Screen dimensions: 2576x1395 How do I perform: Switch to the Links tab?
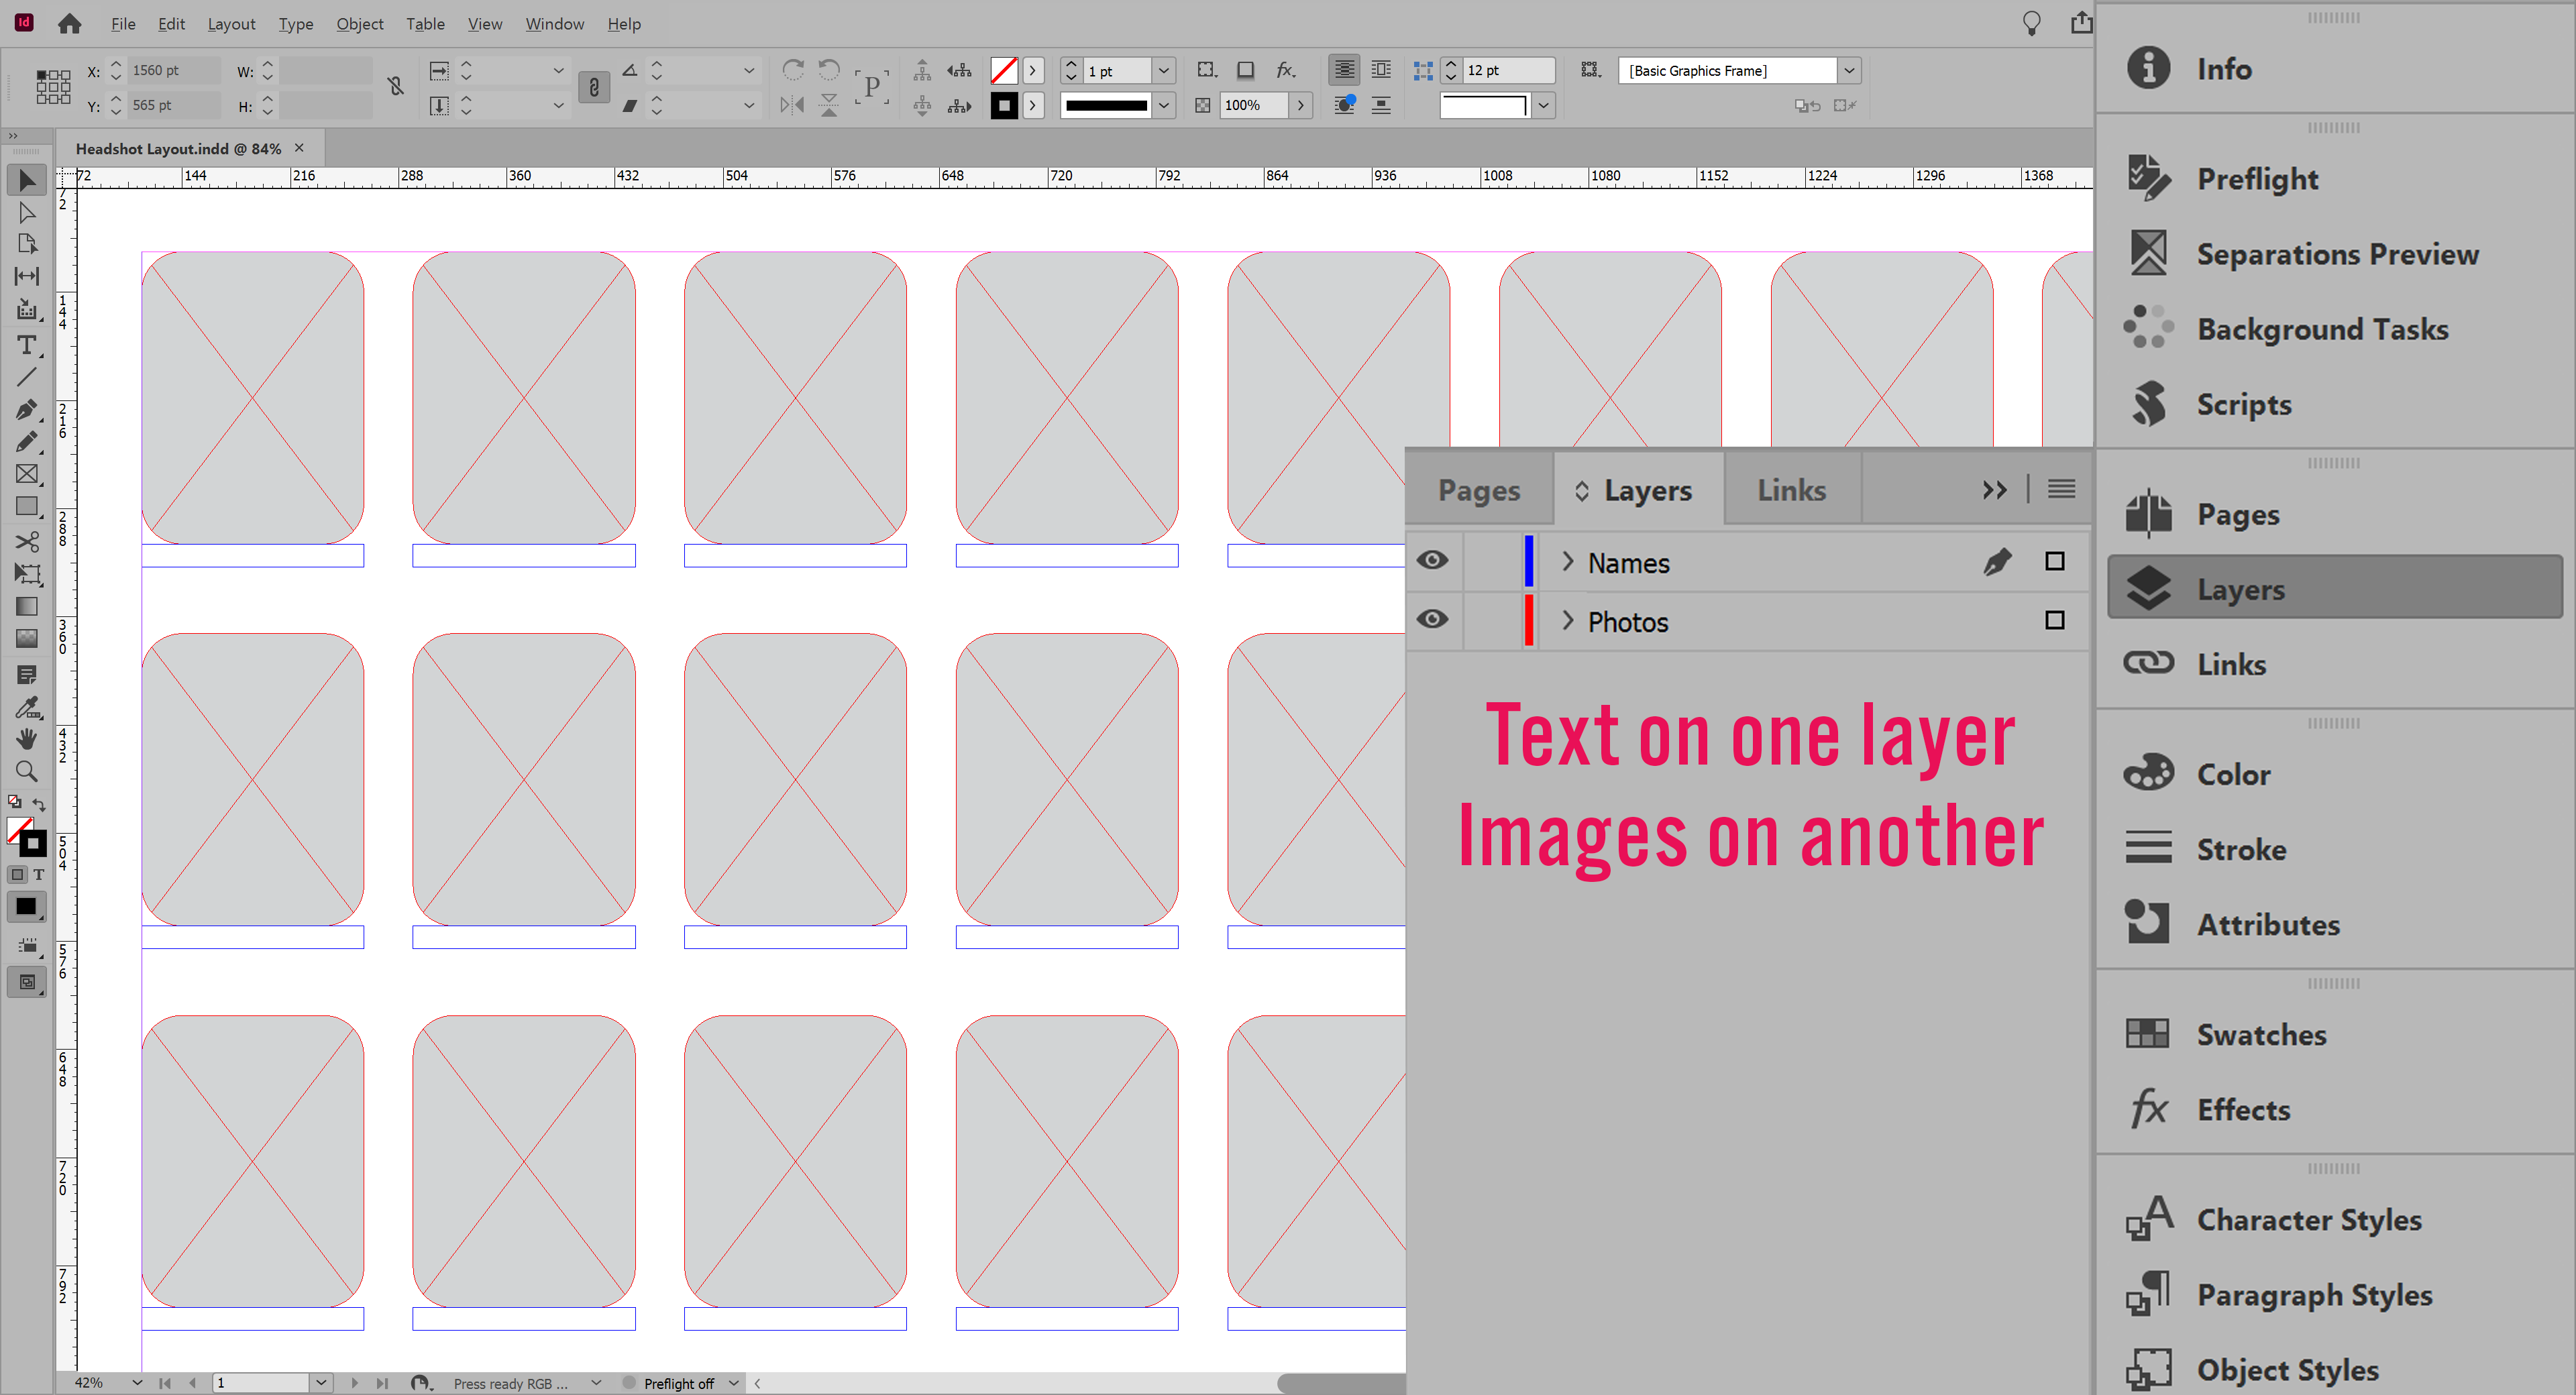(1791, 490)
